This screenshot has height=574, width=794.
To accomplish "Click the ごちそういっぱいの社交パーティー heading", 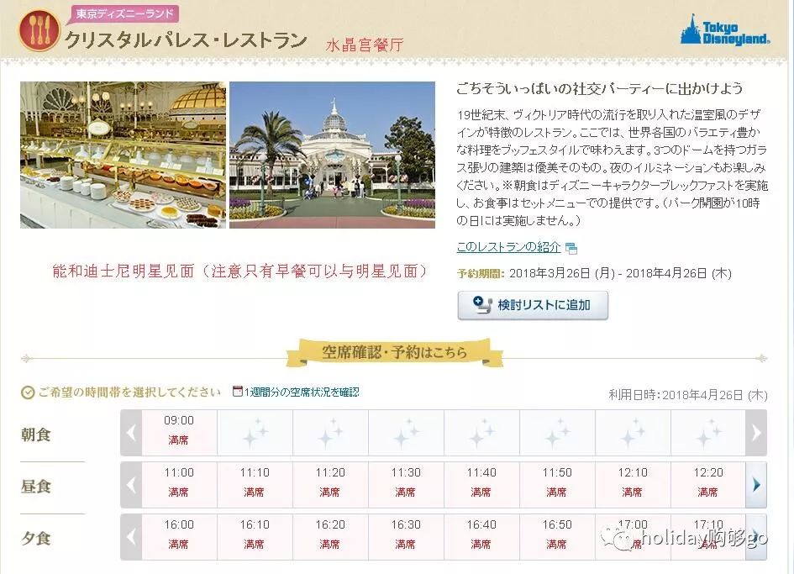I will (x=600, y=88).
